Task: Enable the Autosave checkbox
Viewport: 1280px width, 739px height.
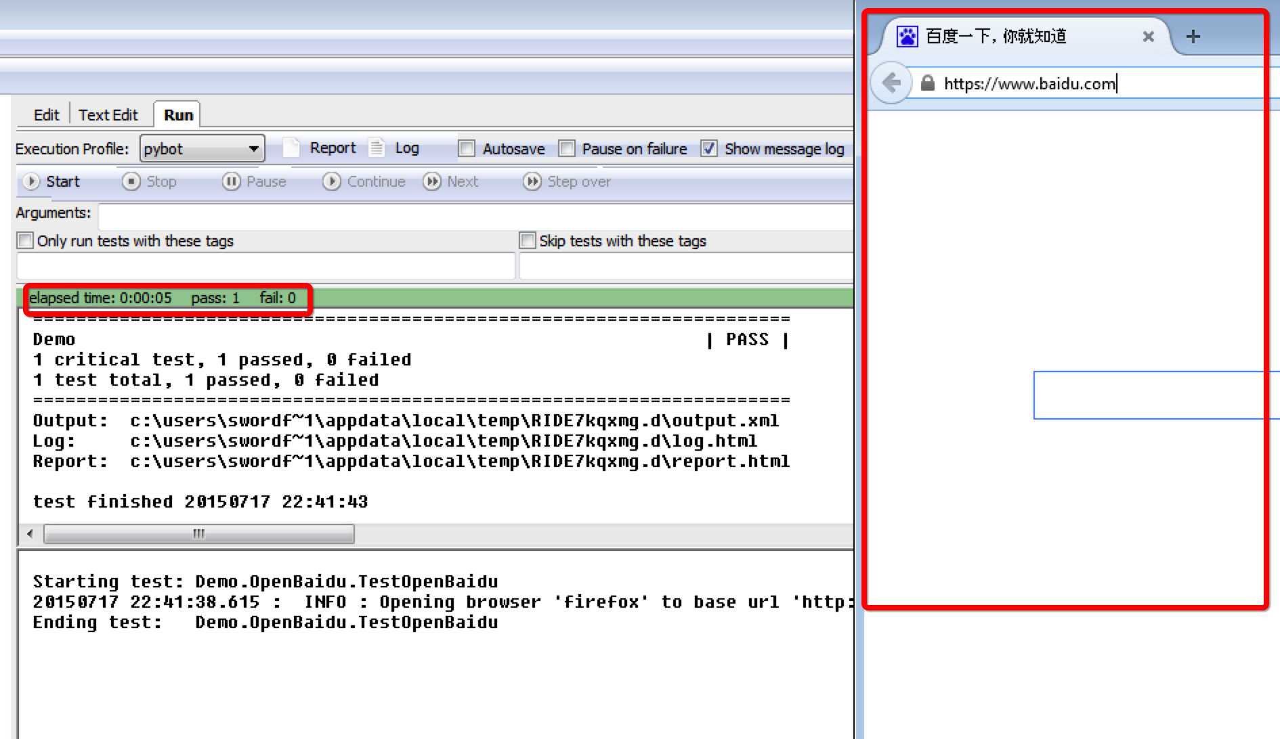Action: (x=467, y=148)
